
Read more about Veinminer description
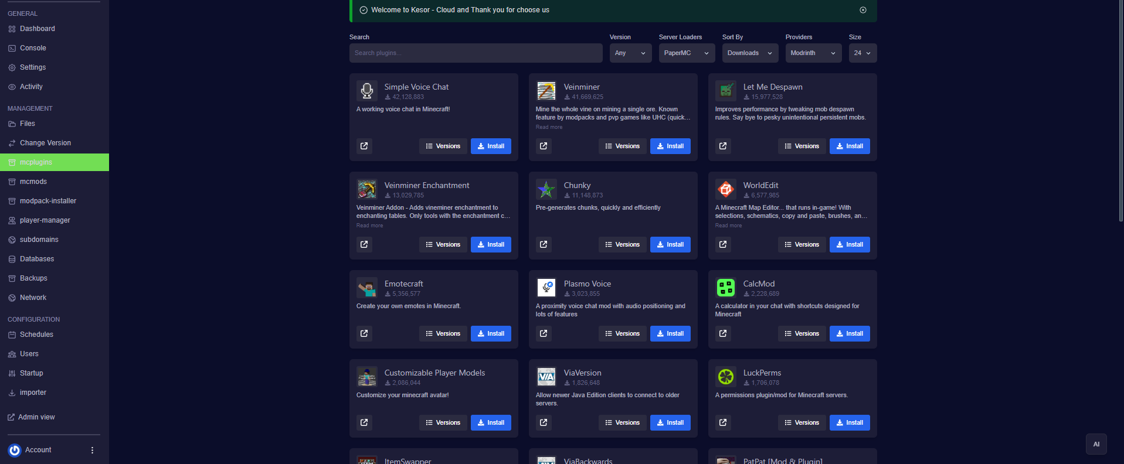(x=549, y=127)
